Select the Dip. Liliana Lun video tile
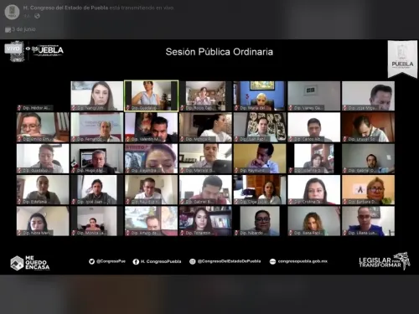Image resolution: width=419 pixels, height=314 pixels. (x=368, y=221)
